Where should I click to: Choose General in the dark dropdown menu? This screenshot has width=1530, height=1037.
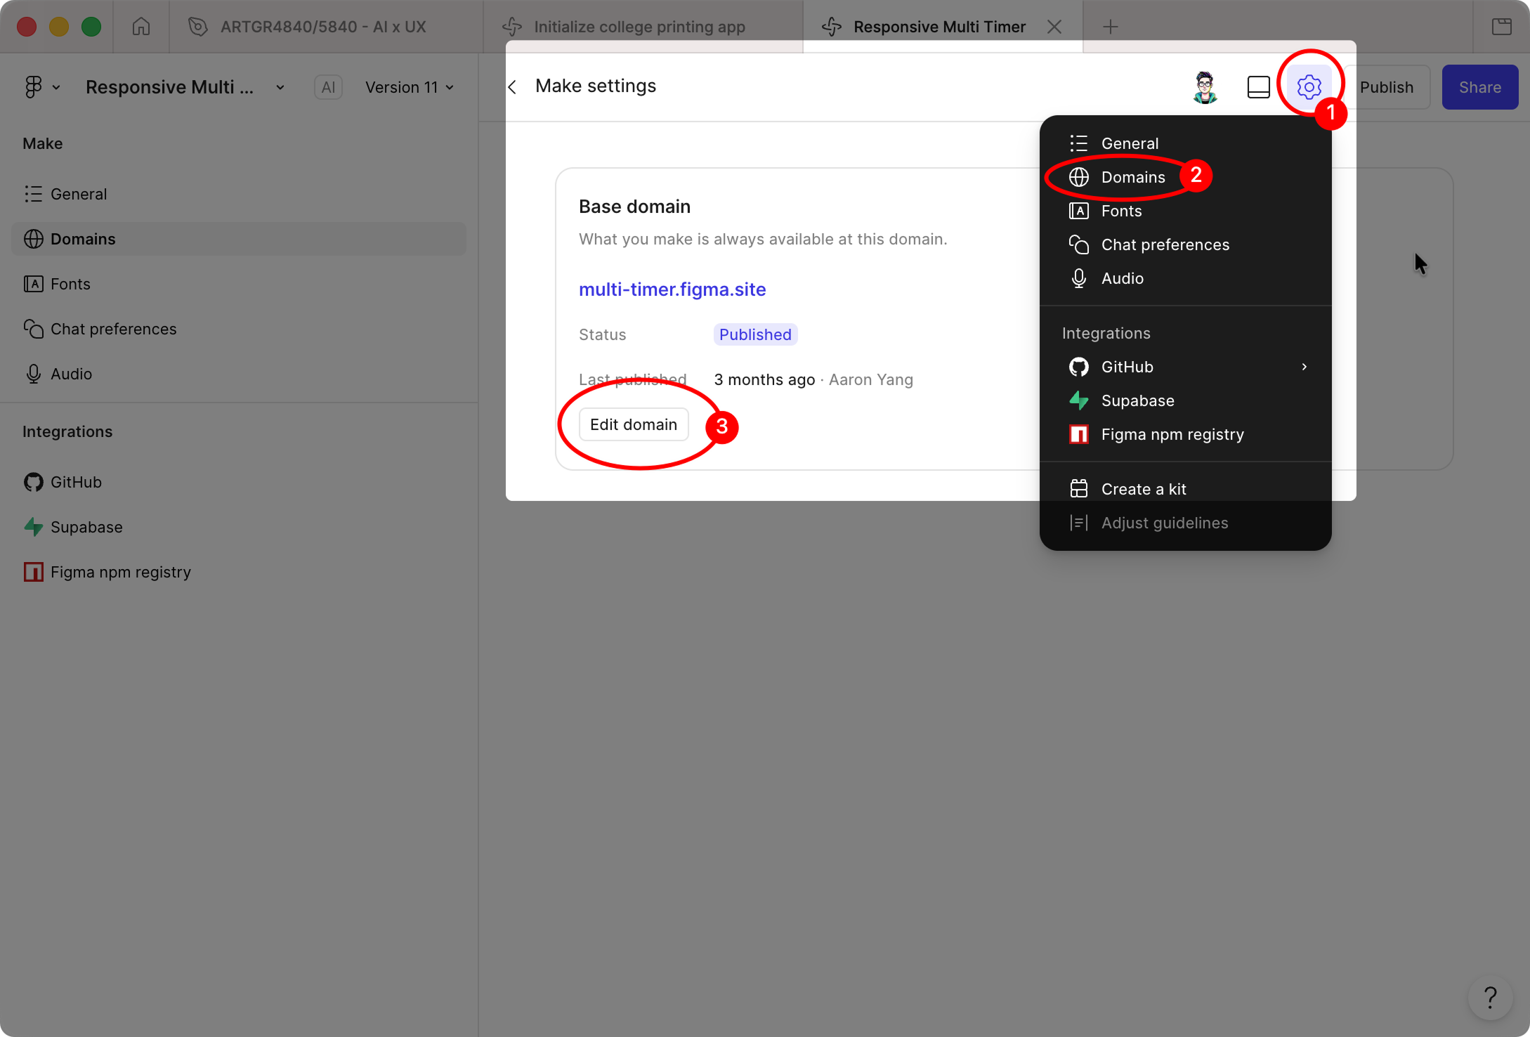click(1186, 143)
